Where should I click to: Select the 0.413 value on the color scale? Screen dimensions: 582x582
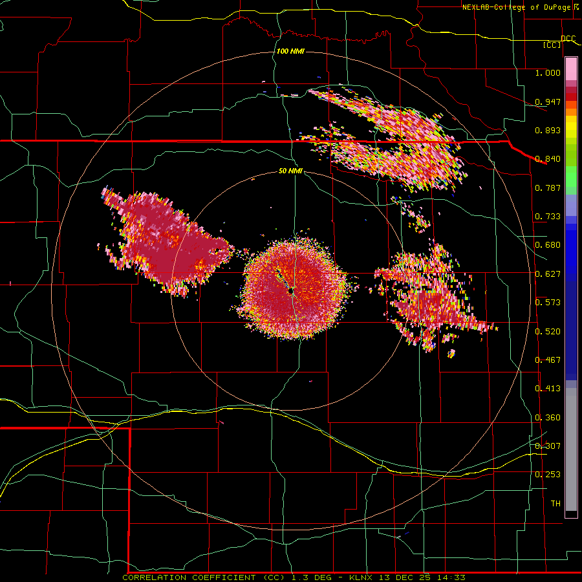pos(548,388)
